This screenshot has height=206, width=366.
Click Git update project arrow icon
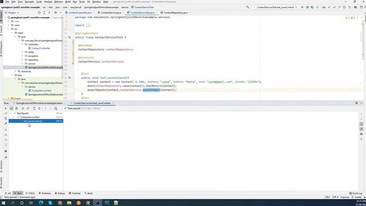pyautogui.click(x=329, y=7)
